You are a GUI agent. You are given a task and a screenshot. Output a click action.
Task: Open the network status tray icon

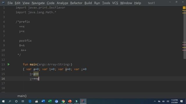pos(159,101)
